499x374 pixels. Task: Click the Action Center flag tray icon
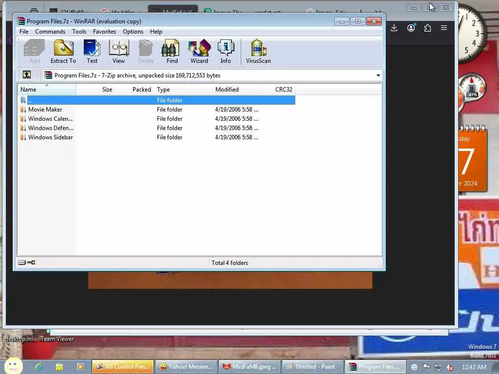click(426, 367)
